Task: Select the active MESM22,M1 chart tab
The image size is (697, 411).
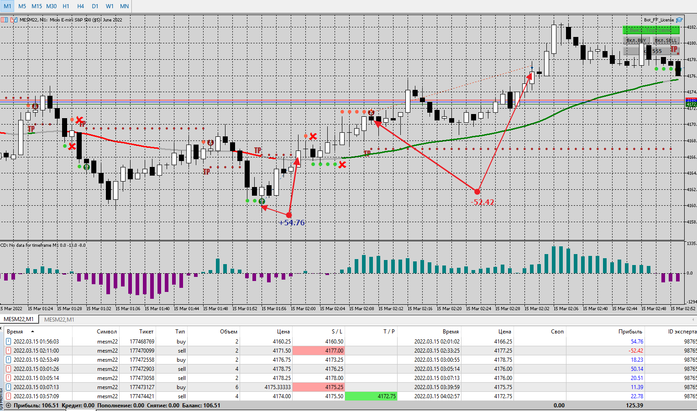Action: click(x=19, y=319)
